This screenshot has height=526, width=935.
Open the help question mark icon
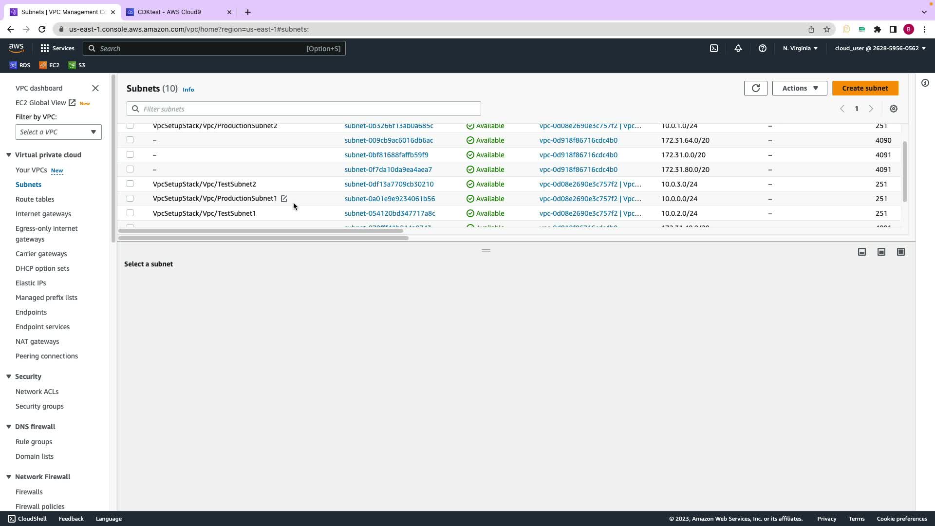point(762,48)
